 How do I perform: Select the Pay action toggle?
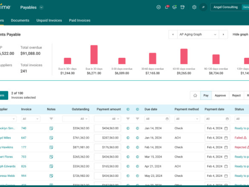tap(206, 95)
